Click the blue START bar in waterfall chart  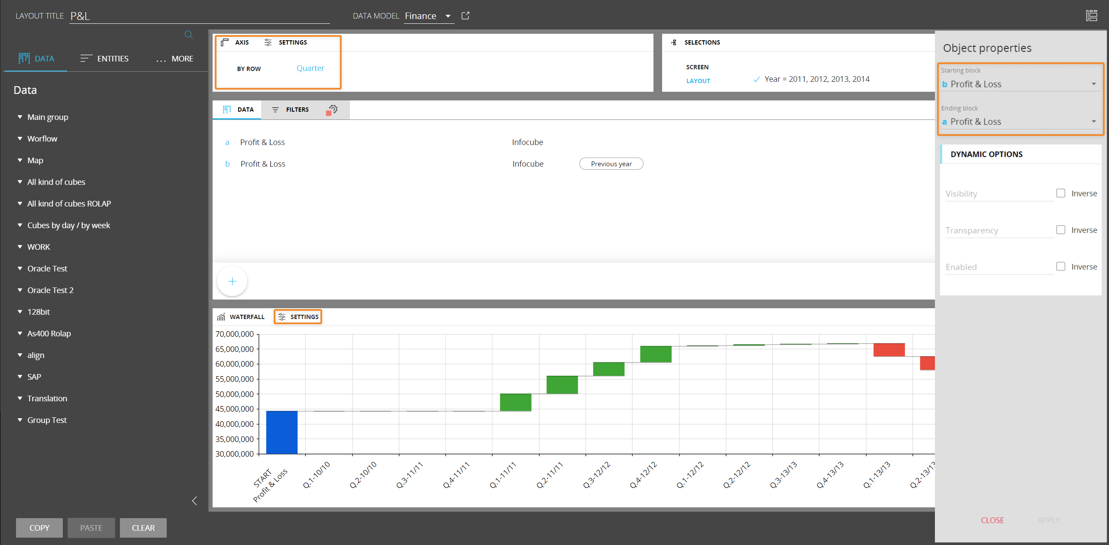[x=281, y=432]
